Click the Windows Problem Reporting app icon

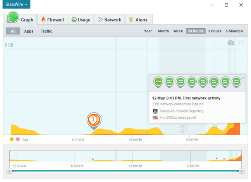point(155,111)
